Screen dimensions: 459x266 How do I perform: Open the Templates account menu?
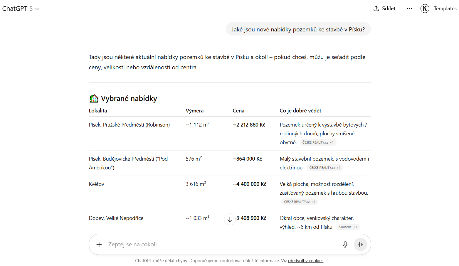445,9
